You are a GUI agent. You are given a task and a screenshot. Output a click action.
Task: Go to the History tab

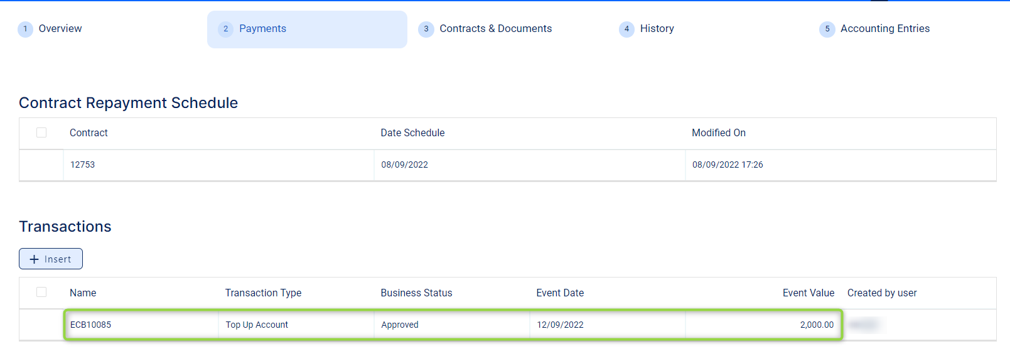(657, 29)
